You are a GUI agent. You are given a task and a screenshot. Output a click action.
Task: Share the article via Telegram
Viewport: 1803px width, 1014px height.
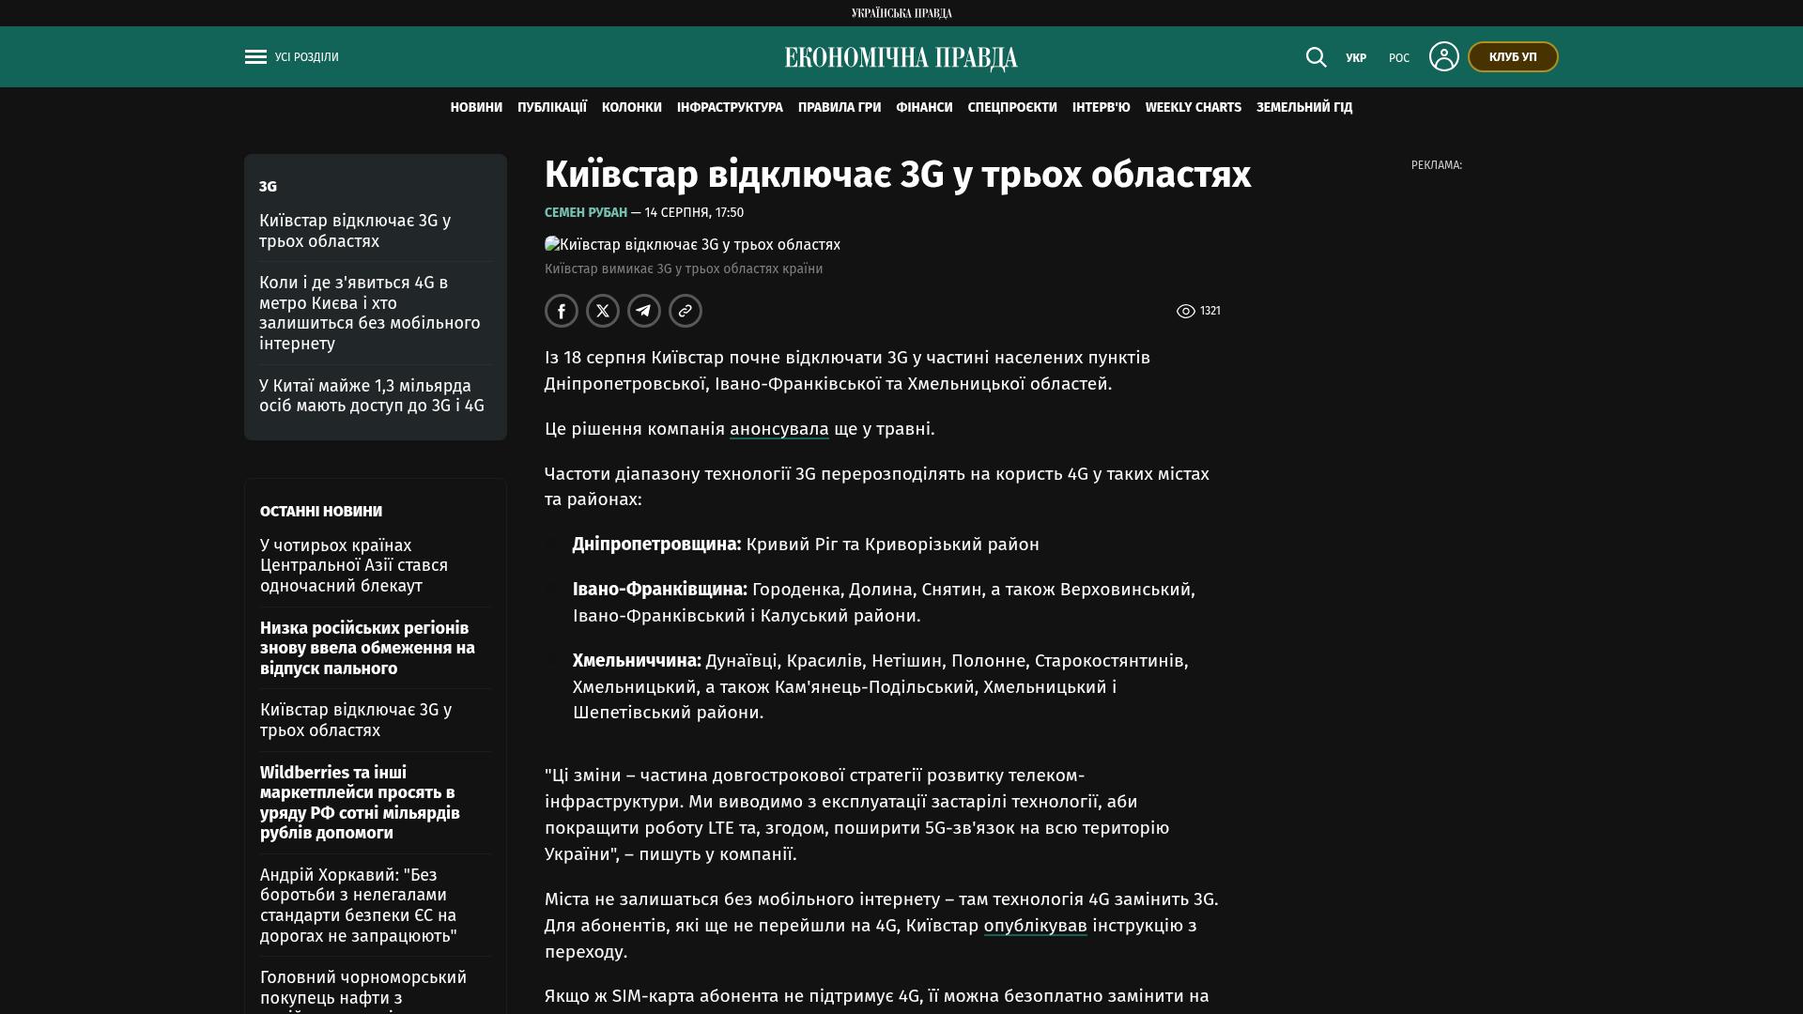644,311
